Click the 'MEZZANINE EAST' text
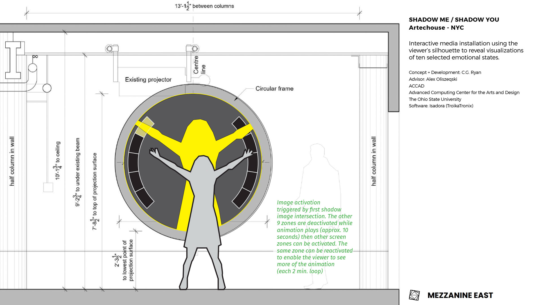The image size is (543, 305). [460, 295]
